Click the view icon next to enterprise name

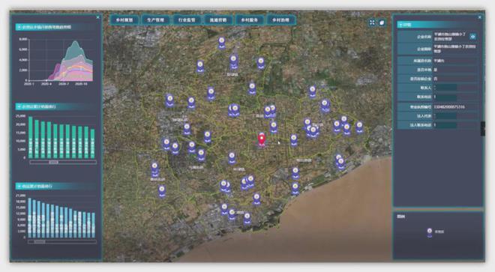click(472, 37)
